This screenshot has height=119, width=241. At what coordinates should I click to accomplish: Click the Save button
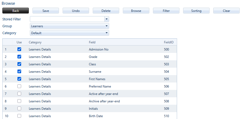click(x=46, y=11)
